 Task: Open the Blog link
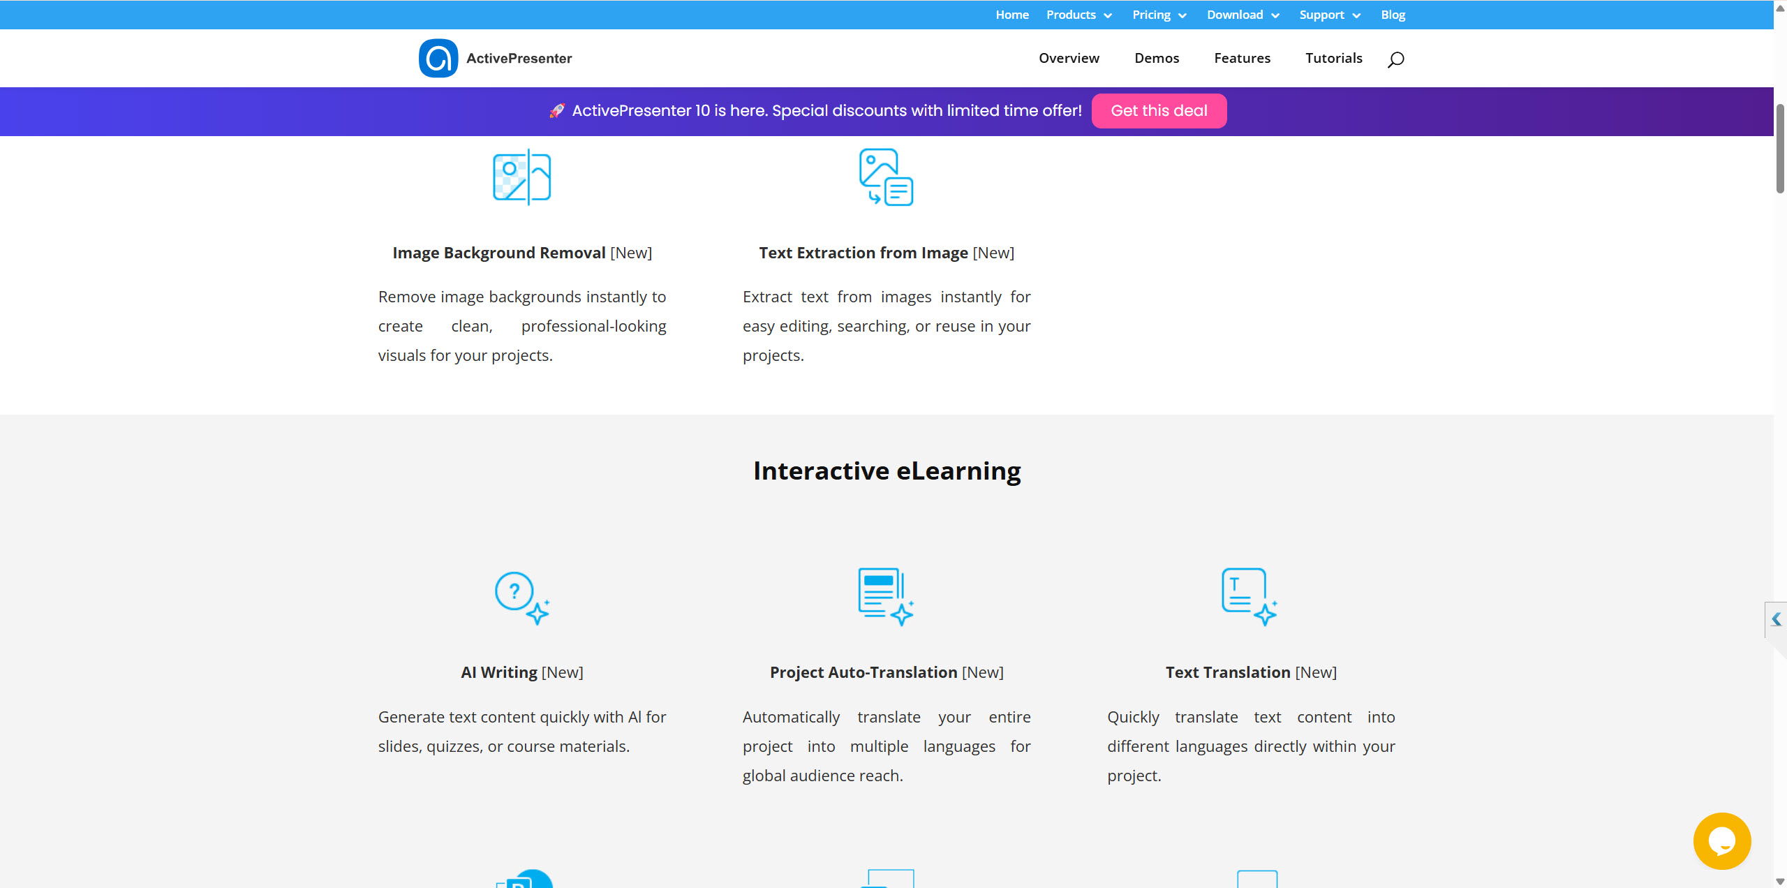[1393, 15]
